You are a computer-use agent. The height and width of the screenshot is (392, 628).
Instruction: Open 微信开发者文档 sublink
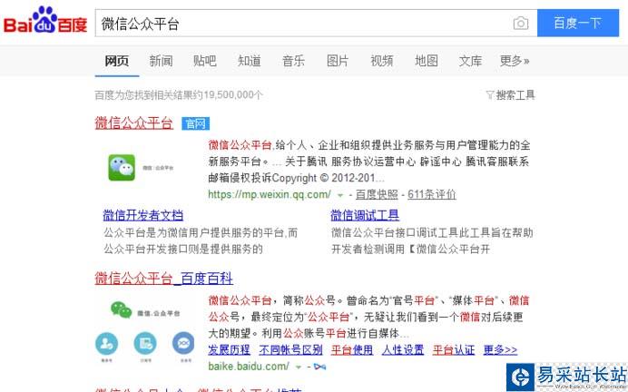(x=143, y=215)
